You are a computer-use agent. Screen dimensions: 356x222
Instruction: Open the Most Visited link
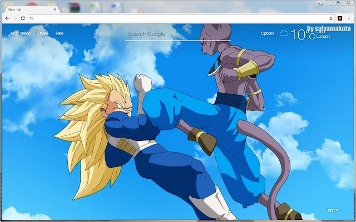[21, 33]
